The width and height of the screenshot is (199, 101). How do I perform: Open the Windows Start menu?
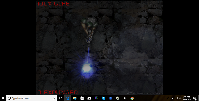[x=3, y=98]
